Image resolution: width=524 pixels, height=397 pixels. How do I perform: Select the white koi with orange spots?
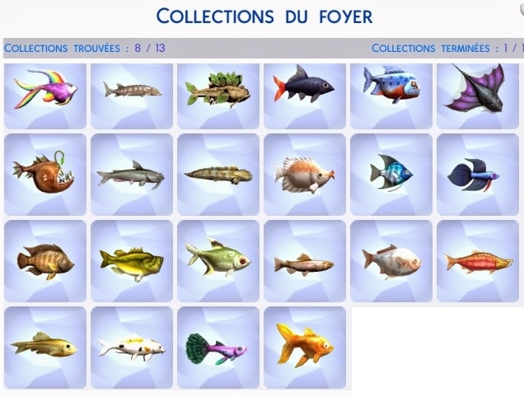pos(132,348)
